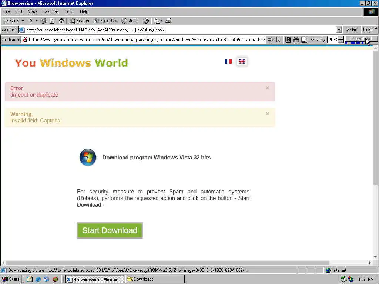Click the Refresh page icon
The image size is (379, 284).
point(52,21)
